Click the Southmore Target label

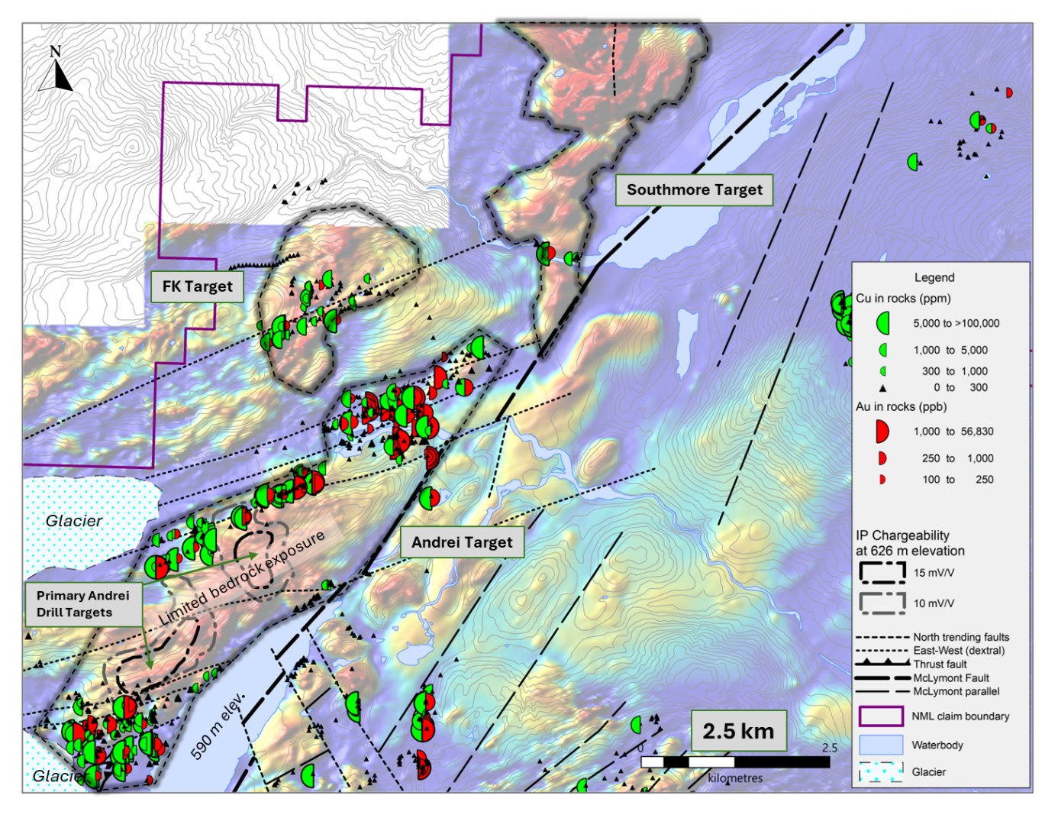(x=695, y=190)
